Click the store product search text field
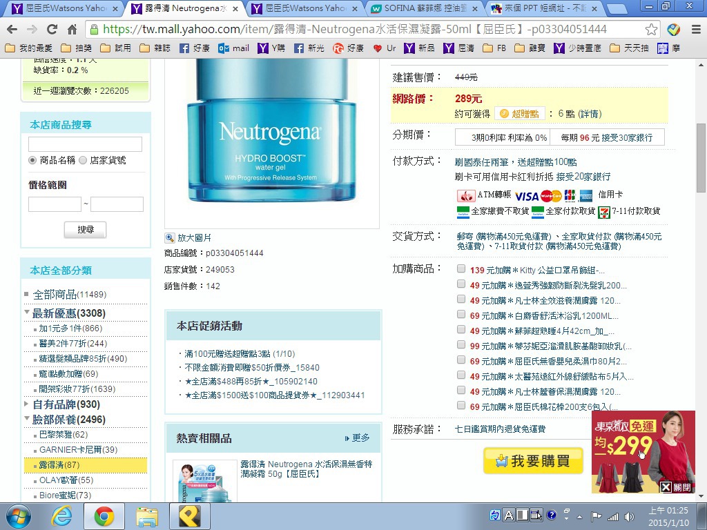 [85, 144]
